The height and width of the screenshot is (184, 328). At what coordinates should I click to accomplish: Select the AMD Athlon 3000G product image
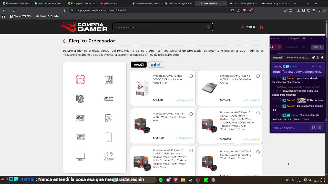(x=142, y=88)
